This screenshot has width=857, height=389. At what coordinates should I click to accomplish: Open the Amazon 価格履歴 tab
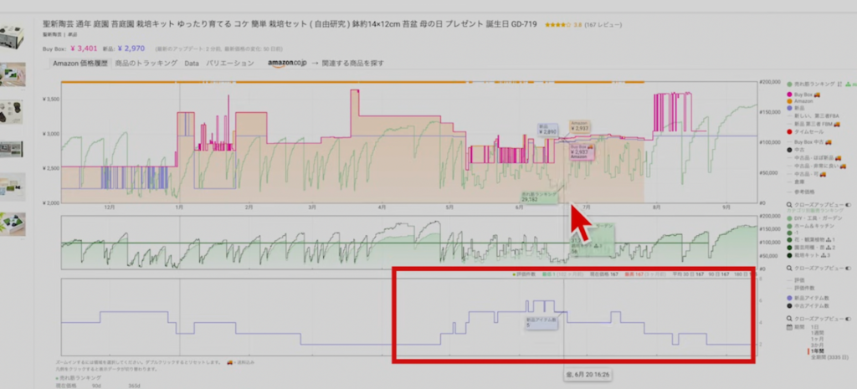[81, 63]
